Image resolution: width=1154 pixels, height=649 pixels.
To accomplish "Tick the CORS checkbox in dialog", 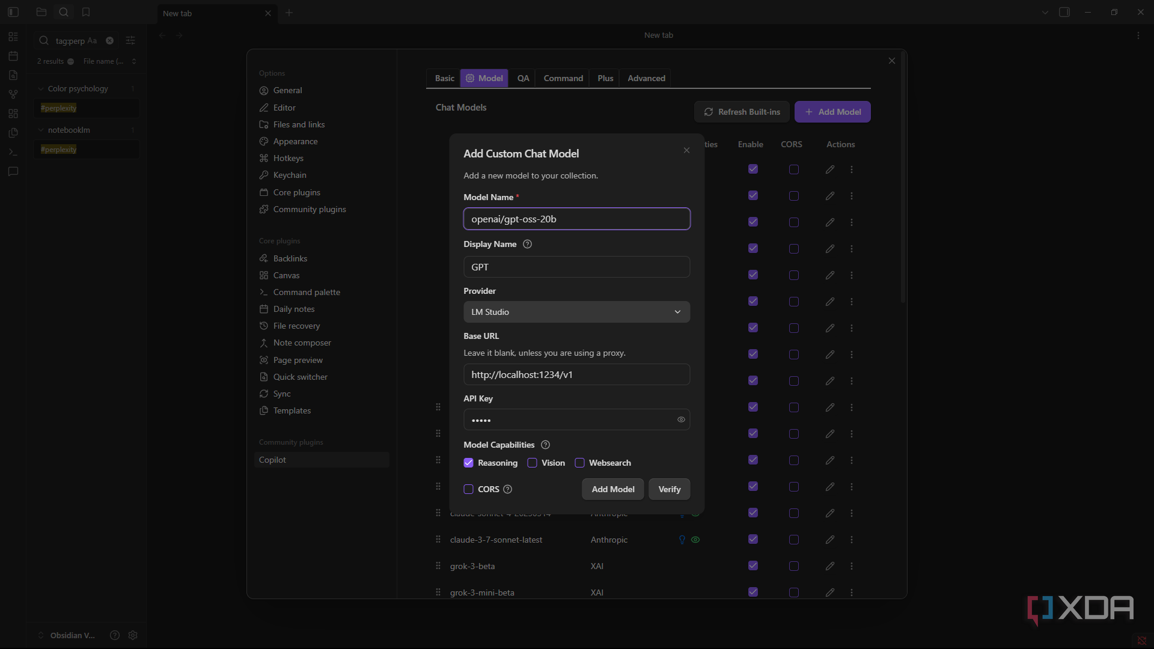I will [x=469, y=489].
